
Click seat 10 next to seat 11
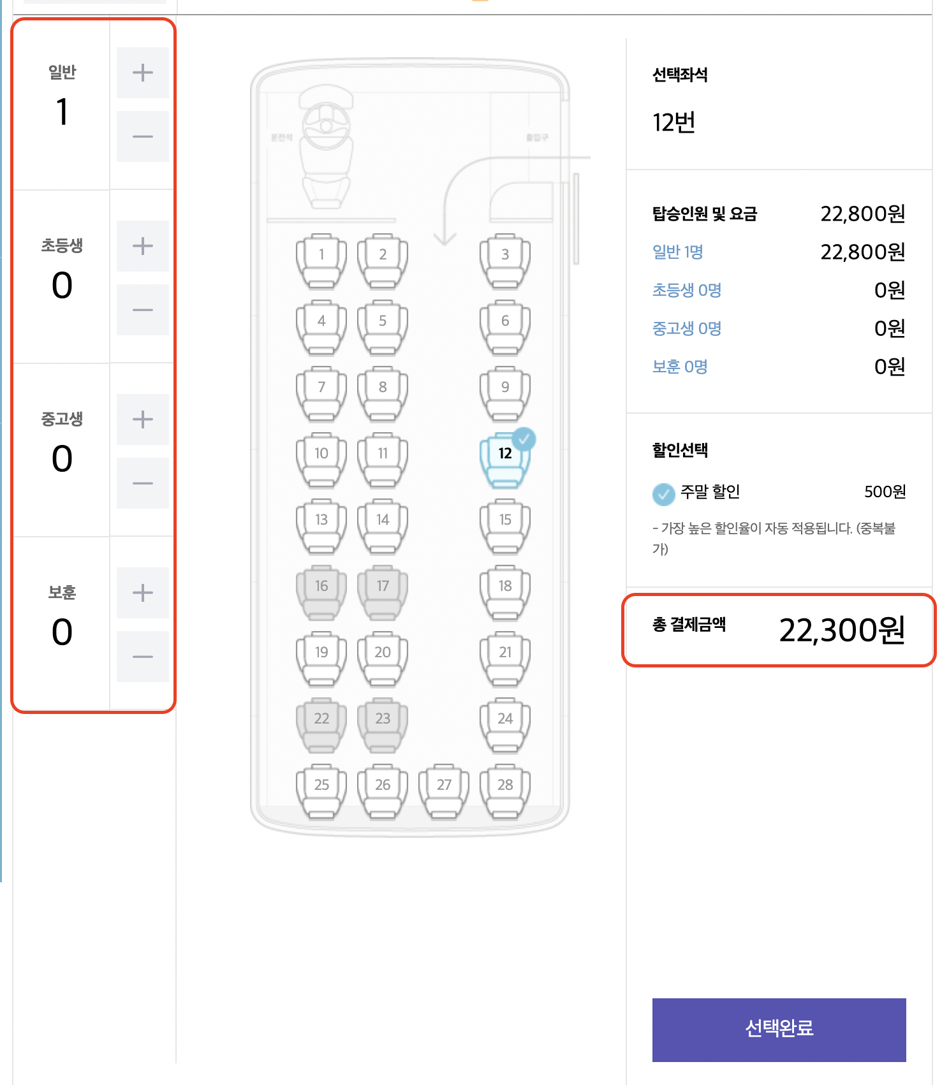coord(321,454)
